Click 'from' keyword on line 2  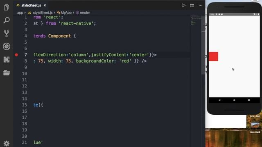(51, 24)
